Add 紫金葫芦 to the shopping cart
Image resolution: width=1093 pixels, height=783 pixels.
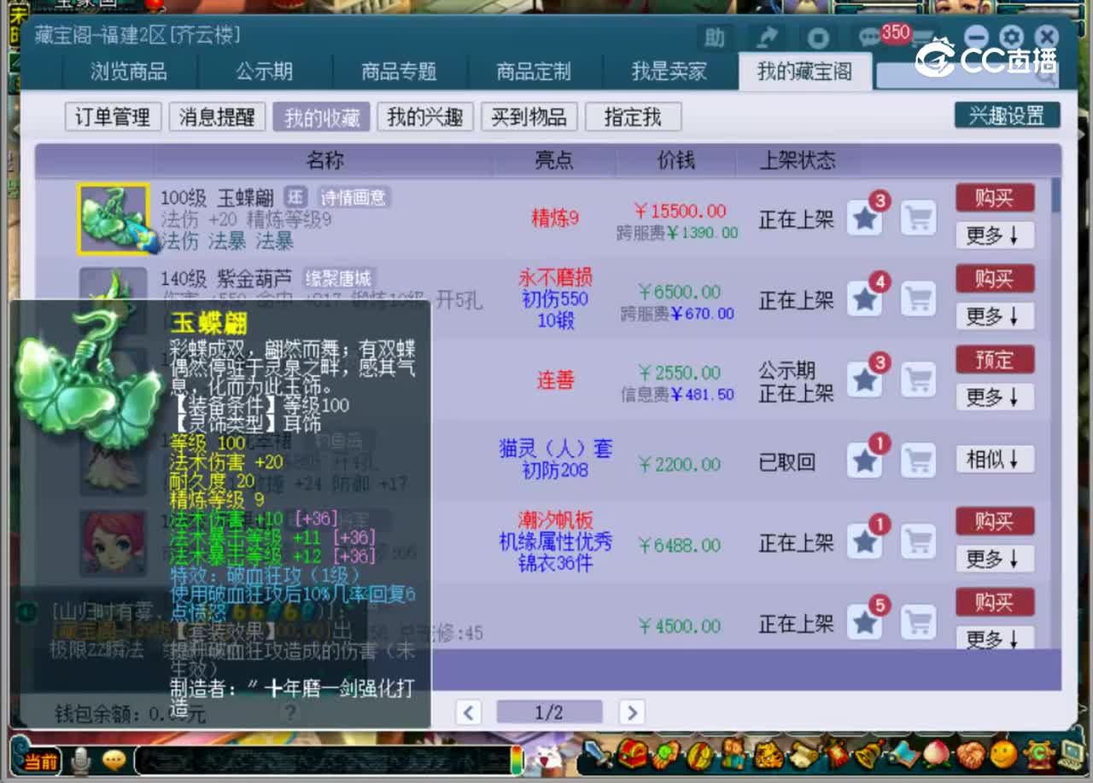(918, 299)
